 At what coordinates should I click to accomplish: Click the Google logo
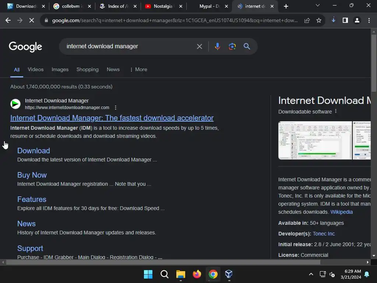[25, 47]
